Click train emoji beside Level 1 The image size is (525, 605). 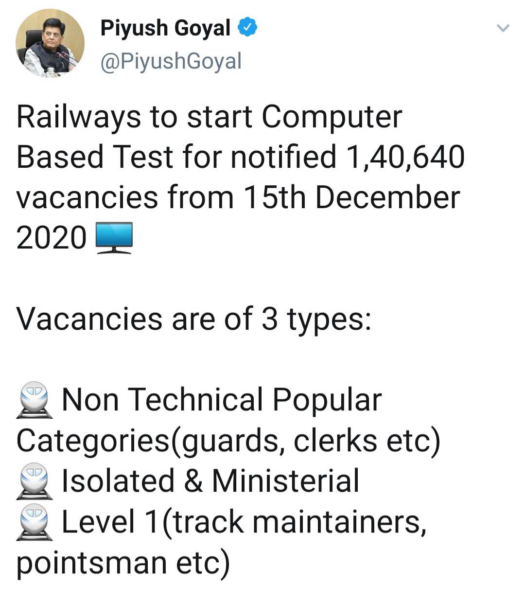point(35,522)
